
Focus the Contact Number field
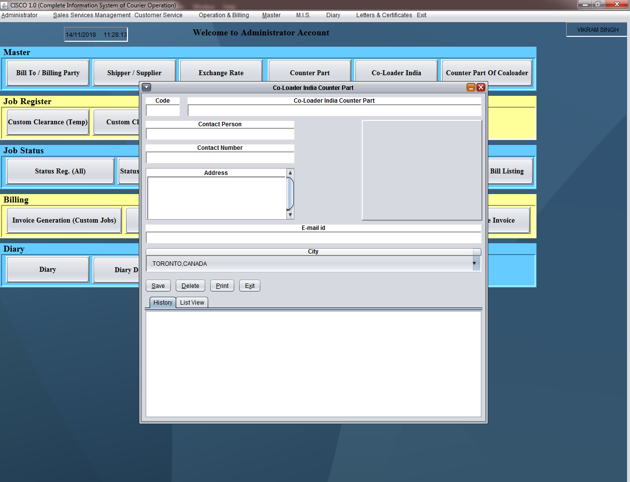(x=220, y=158)
